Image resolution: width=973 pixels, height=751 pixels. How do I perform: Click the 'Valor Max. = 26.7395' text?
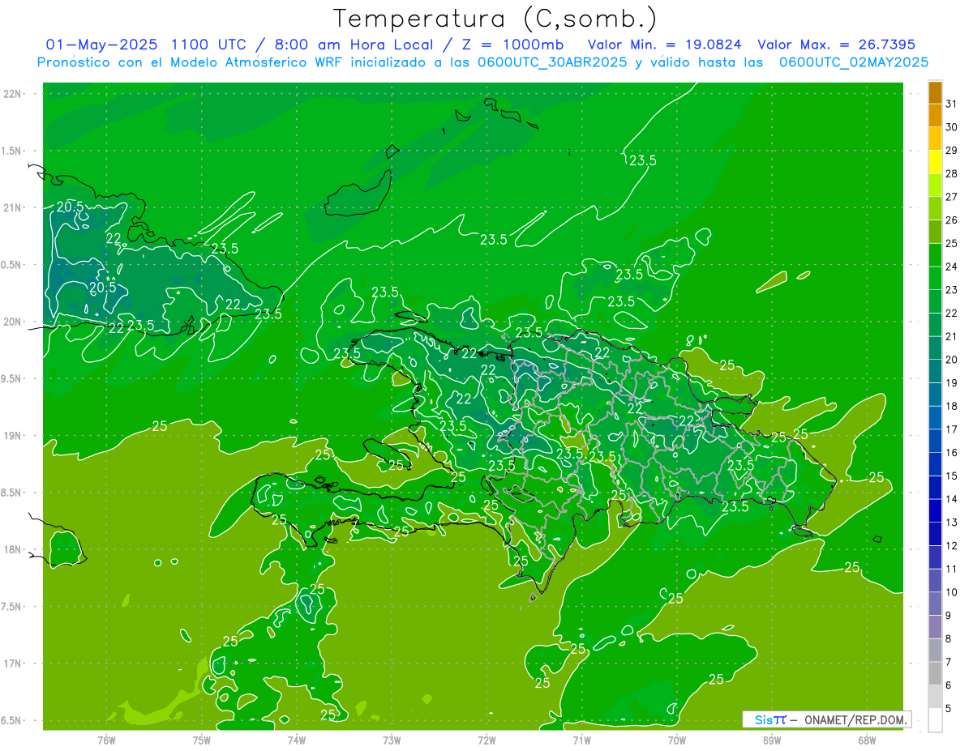pos(837,45)
